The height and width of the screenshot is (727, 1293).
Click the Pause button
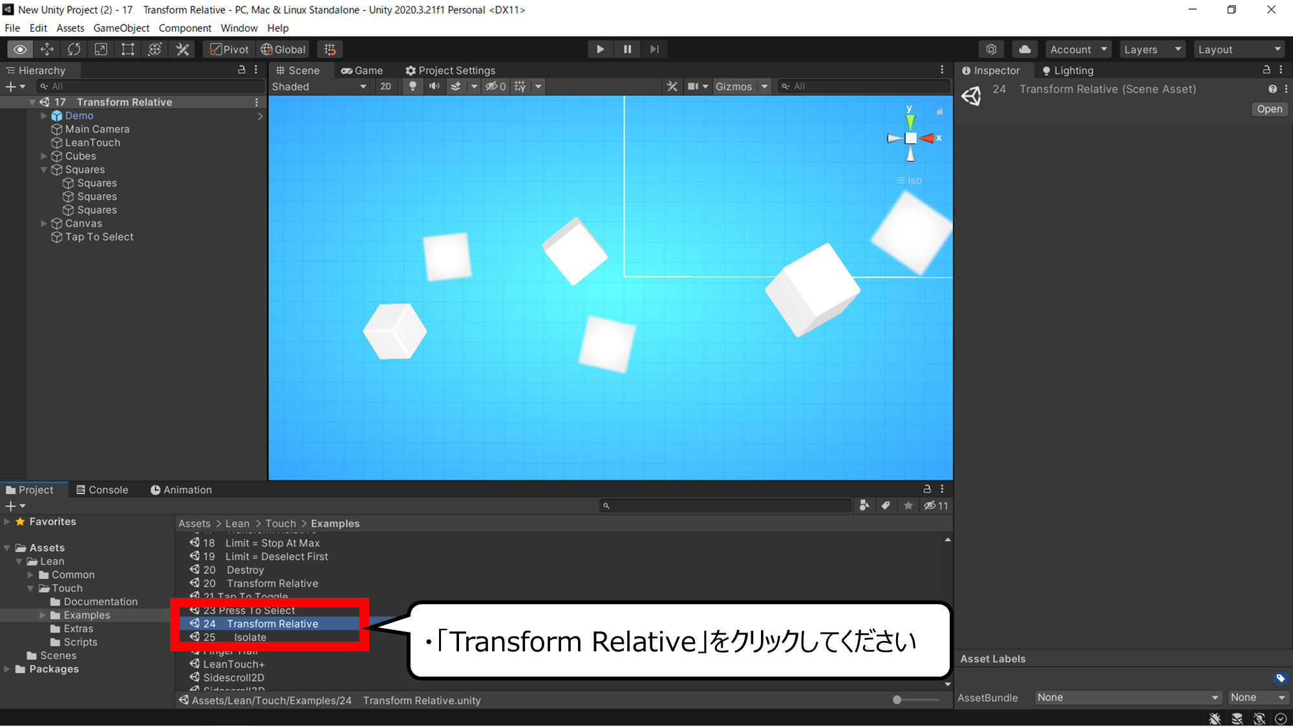click(x=627, y=49)
